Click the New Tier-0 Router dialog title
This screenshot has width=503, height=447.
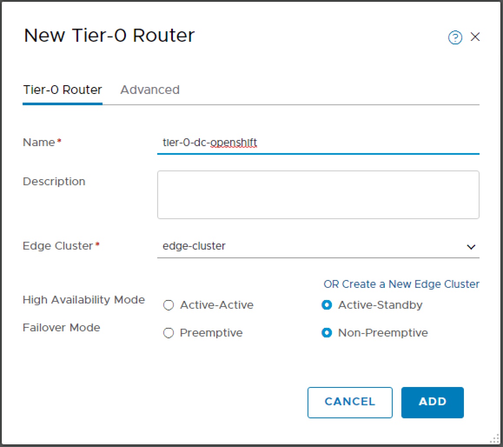[x=109, y=36]
